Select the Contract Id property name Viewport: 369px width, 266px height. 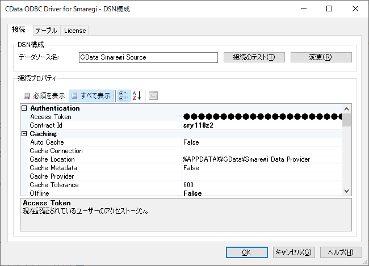click(x=46, y=125)
